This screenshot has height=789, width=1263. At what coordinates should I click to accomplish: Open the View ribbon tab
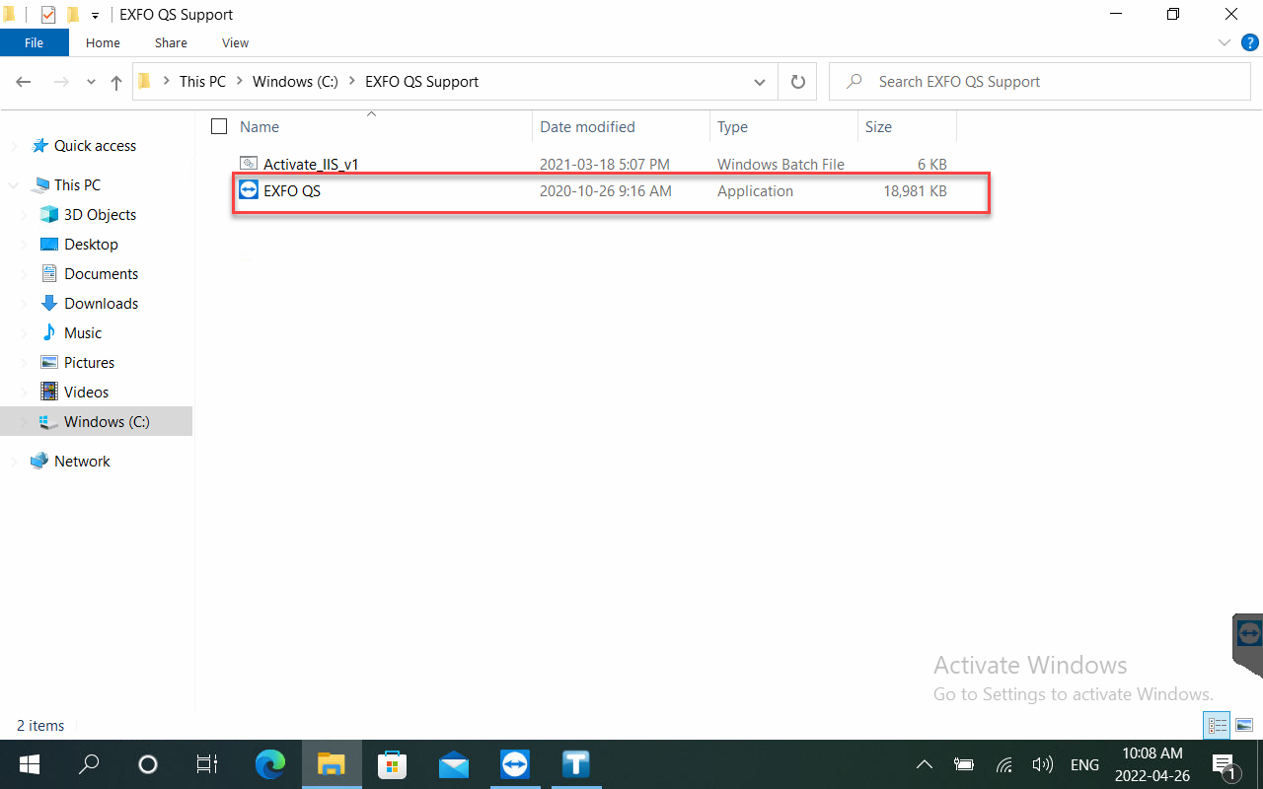235,42
